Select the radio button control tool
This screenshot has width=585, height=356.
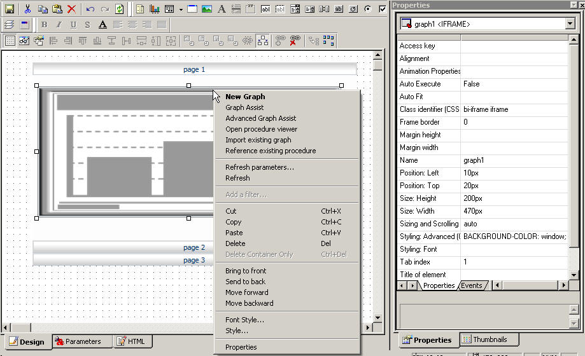(368, 10)
